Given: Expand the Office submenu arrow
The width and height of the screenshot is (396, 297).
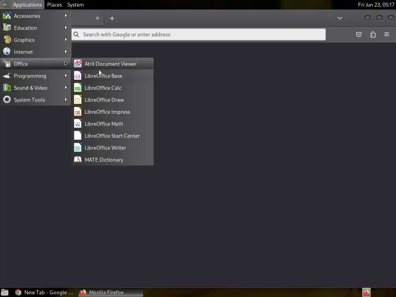Looking at the screenshot, I should 66,64.
